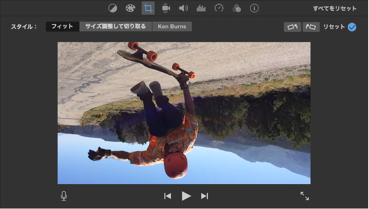Rotate the clip counterclockwise
369x209 pixels.
click(x=293, y=27)
